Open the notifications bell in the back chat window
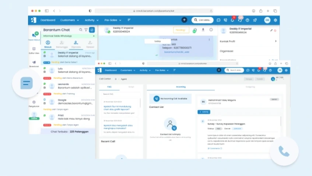 (x=232, y=20)
